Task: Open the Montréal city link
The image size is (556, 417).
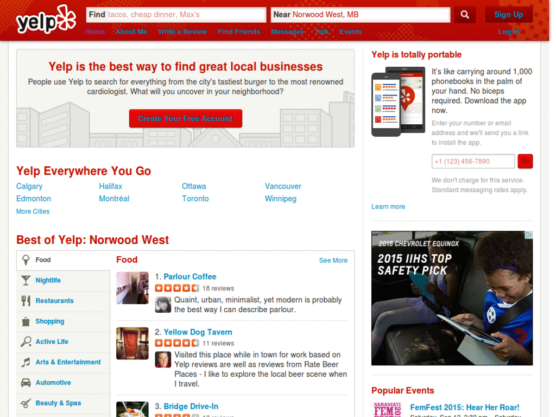Action: click(114, 199)
